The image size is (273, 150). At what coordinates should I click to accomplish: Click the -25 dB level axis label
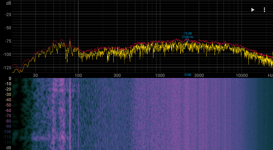tap(7, 14)
